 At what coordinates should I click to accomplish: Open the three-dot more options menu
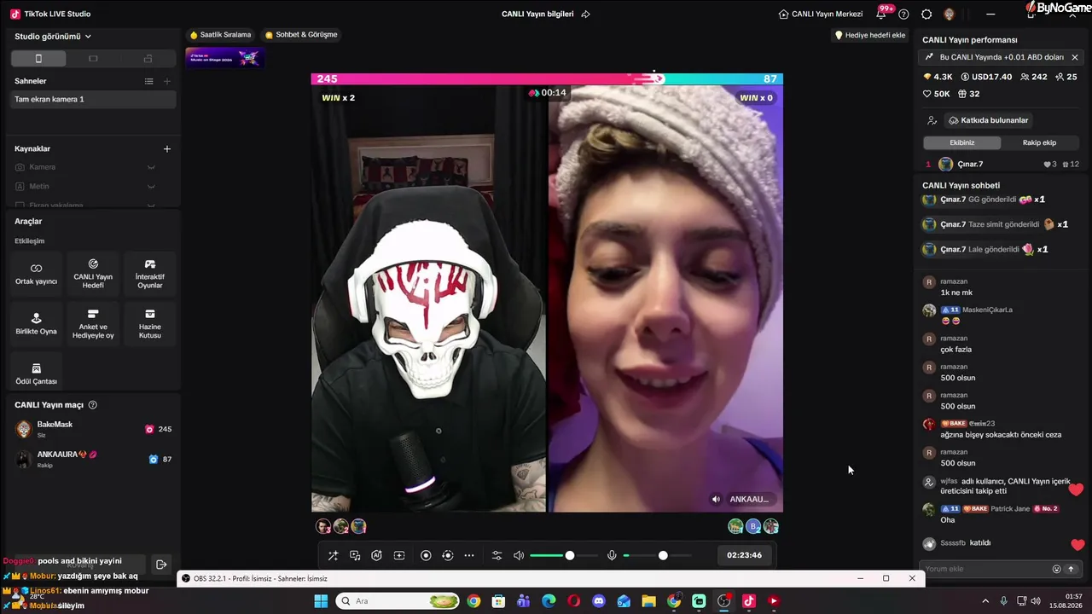(x=468, y=555)
